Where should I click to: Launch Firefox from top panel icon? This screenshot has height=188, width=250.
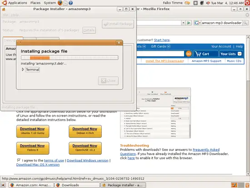click(60, 3)
